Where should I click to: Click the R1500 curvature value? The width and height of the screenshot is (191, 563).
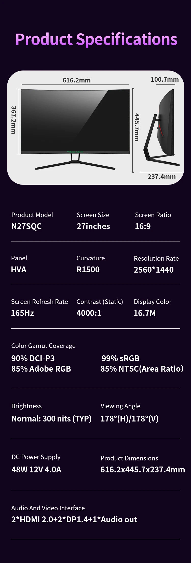pyautogui.click(x=88, y=270)
